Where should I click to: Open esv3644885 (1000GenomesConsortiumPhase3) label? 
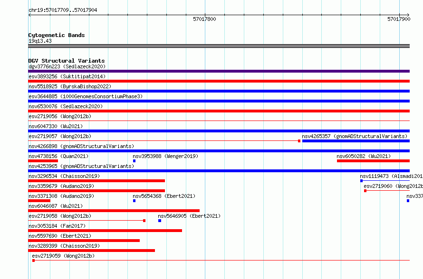(x=86, y=96)
